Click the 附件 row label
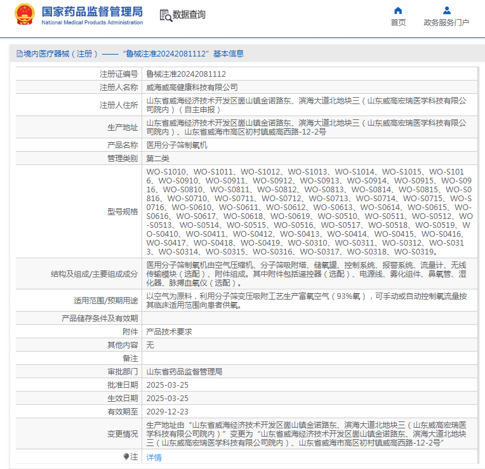485x469 pixels. click(130, 332)
